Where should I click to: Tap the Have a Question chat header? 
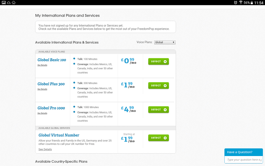coord(243,152)
